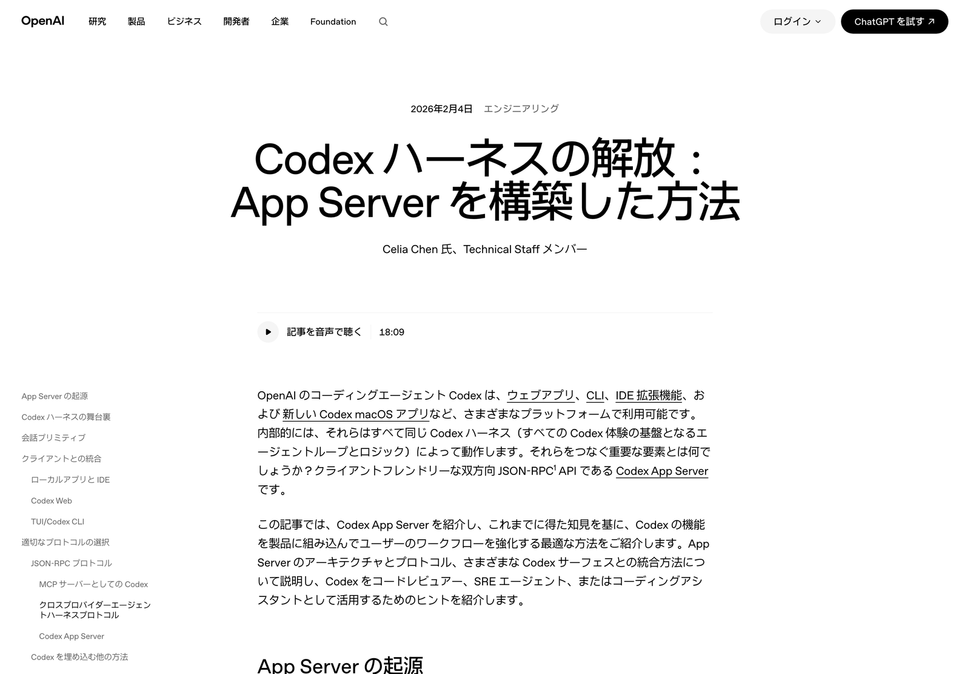Follow the Codex App Server article link
Image resolution: width=970 pixels, height=674 pixels.
[x=662, y=471]
